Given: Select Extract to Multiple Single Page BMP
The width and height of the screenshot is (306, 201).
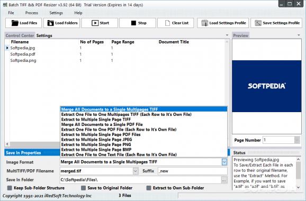Looking at the screenshot, I should [143, 150].
